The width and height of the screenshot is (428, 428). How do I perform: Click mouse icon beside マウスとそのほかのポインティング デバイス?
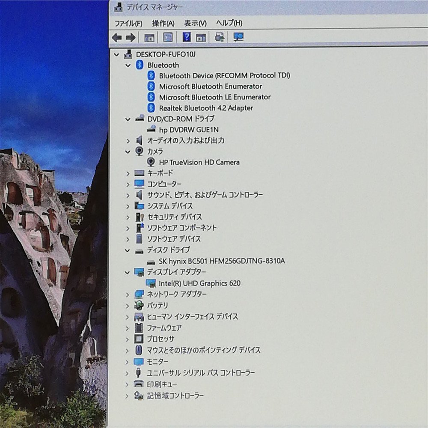click(x=139, y=350)
